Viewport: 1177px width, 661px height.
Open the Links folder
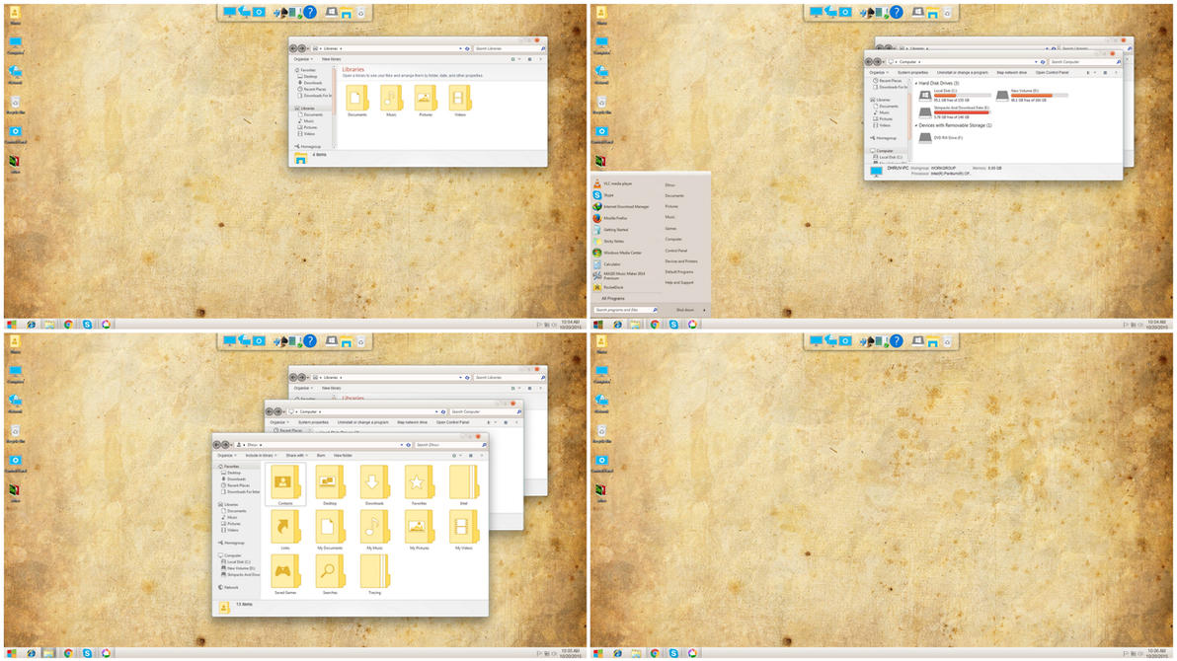[x=284, y=527]
